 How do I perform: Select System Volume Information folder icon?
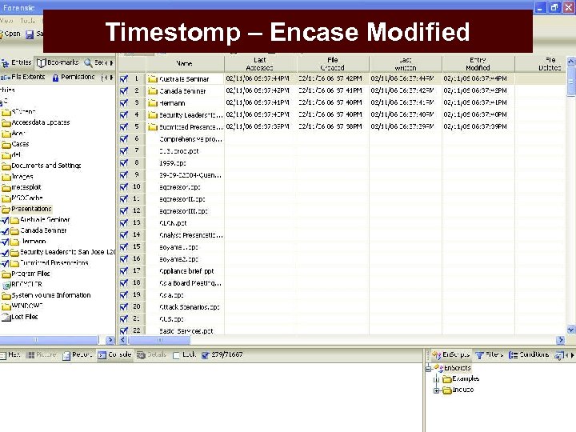6,296
